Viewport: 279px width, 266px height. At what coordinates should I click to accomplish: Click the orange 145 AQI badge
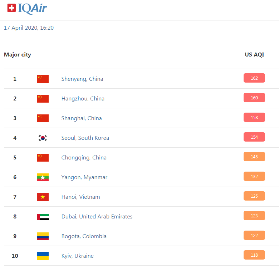(x=254, y=157)
